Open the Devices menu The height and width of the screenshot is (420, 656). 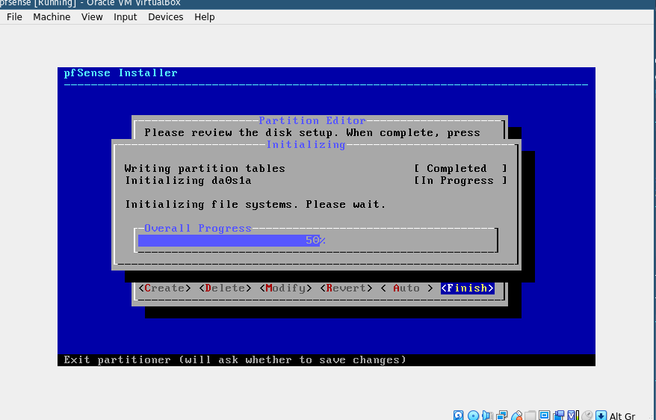(x=165, y=16)
